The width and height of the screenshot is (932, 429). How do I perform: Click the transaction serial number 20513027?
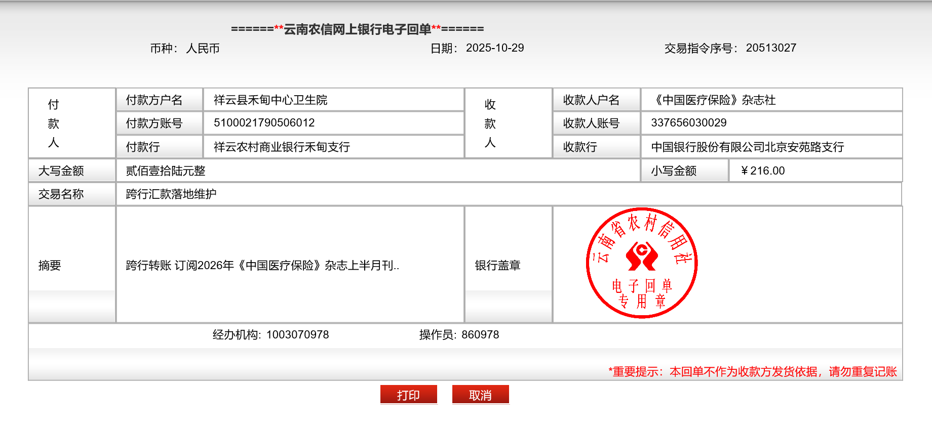tap(770, 48)
